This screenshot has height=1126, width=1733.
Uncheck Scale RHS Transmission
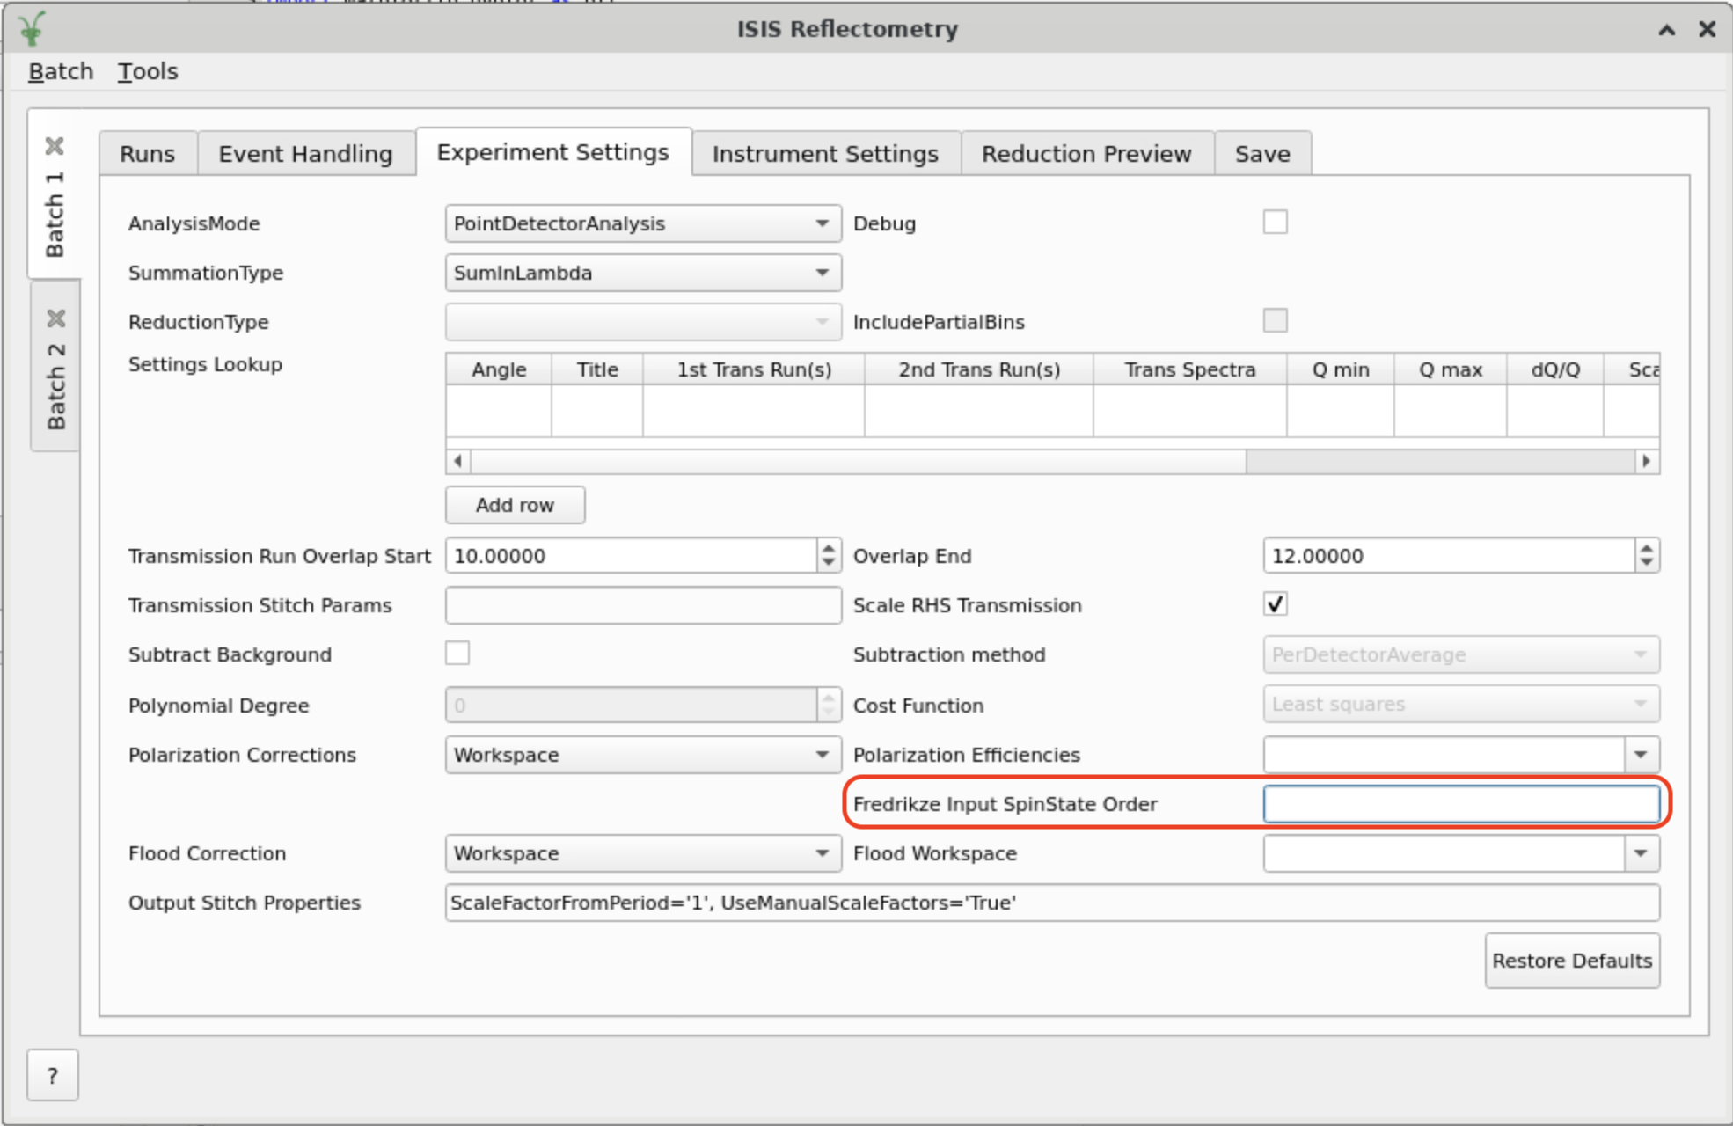tap(1275, 604)
